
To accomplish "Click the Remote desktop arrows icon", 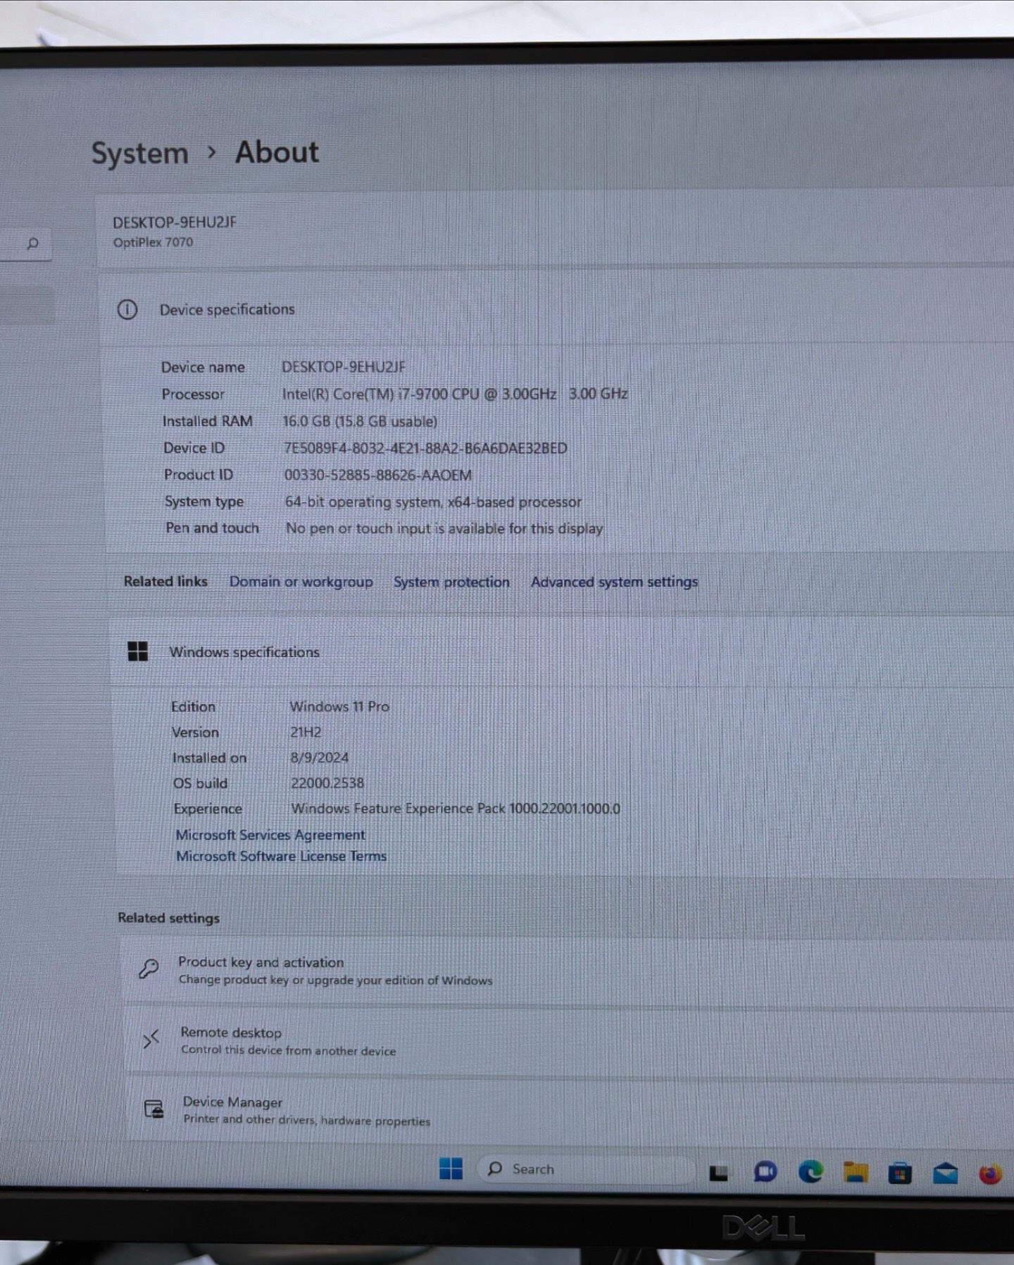I will (x=151, y=1039).
